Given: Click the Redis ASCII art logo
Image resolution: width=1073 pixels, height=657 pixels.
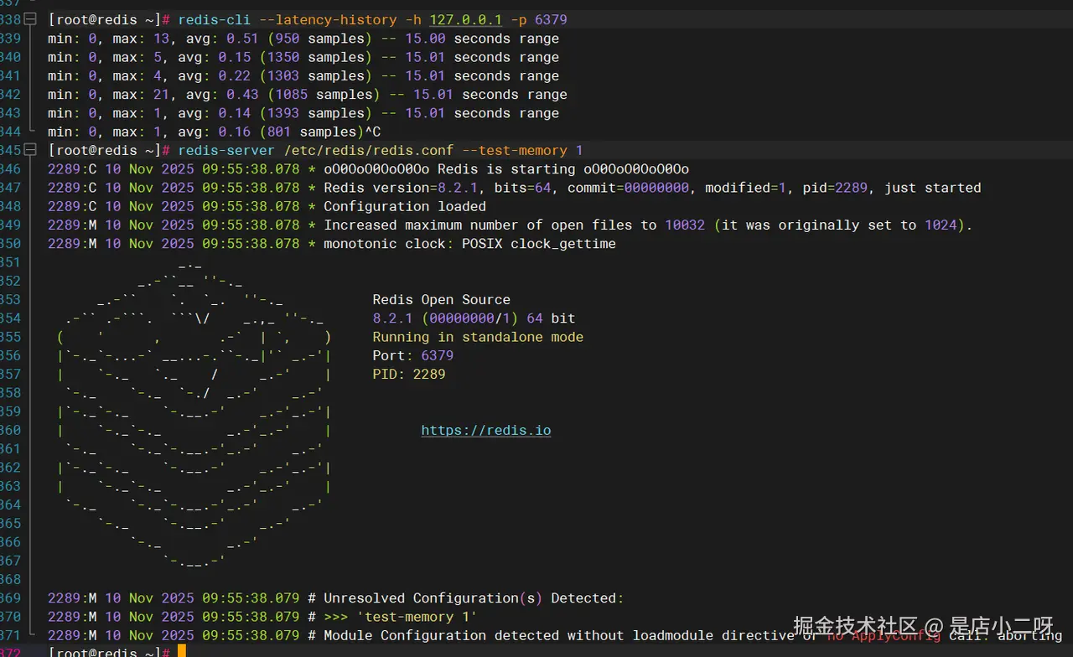Looking at the screenshot, I should coord(193,411).
